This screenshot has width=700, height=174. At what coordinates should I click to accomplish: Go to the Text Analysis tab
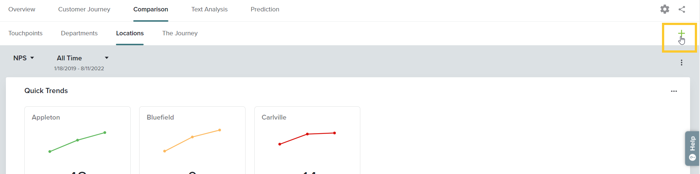[209, 10]
